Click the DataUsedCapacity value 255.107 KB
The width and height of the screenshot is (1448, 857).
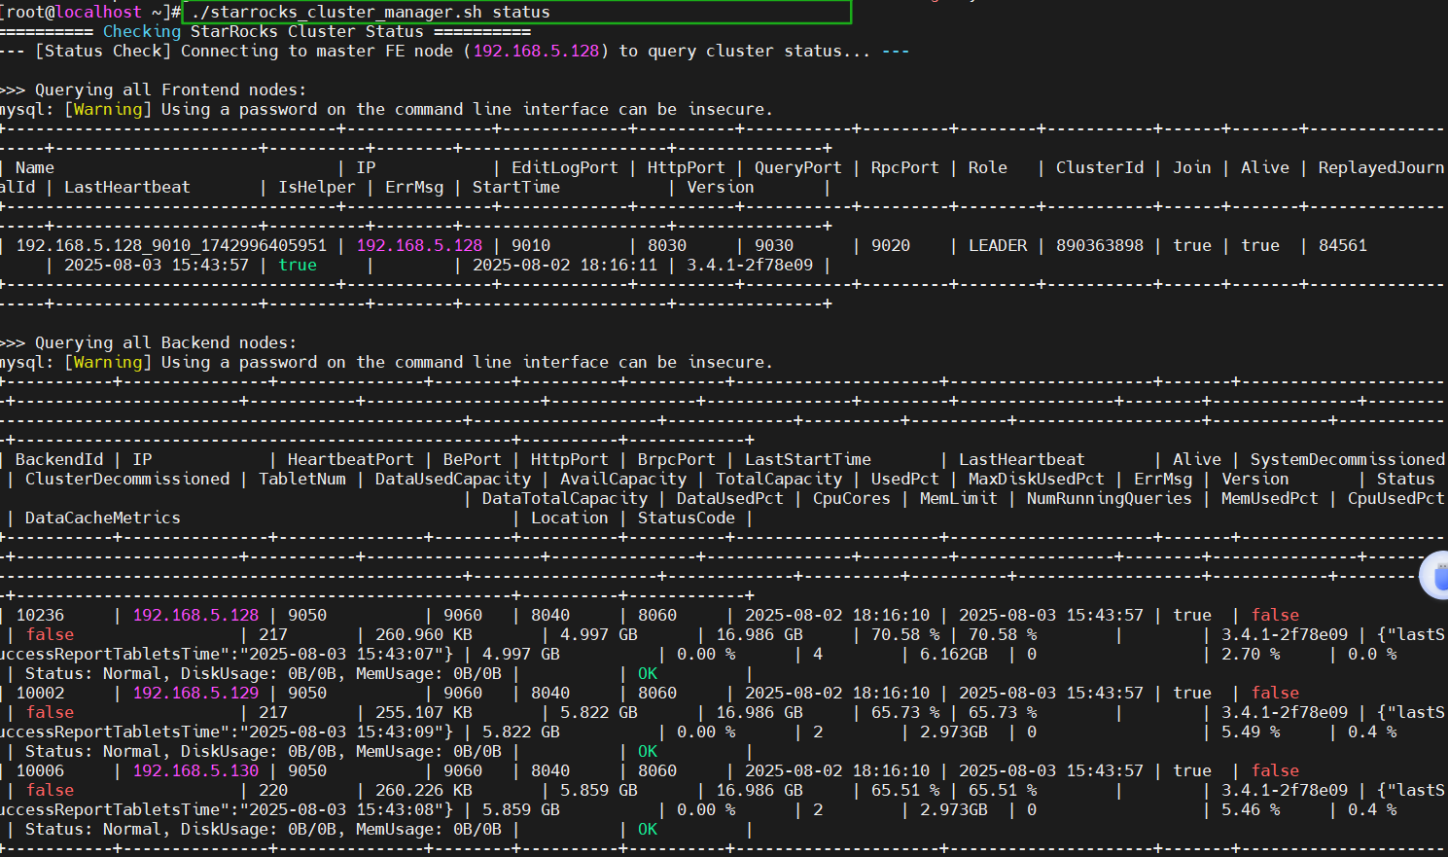(424, 712)
